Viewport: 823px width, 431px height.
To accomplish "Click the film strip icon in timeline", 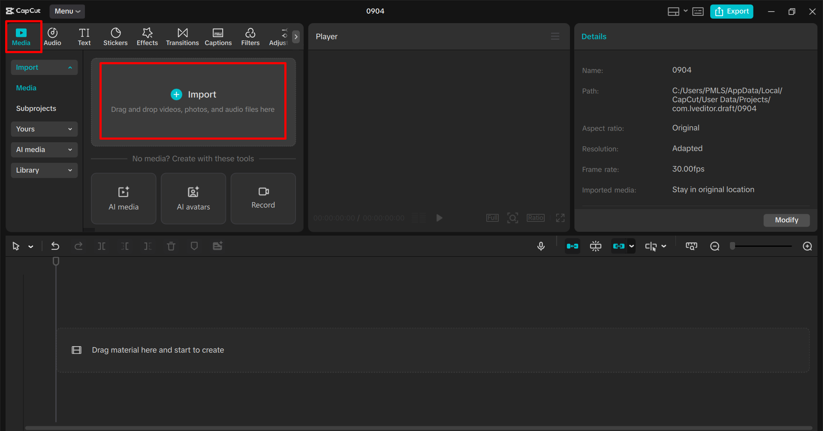I will (x=76, y=350).
